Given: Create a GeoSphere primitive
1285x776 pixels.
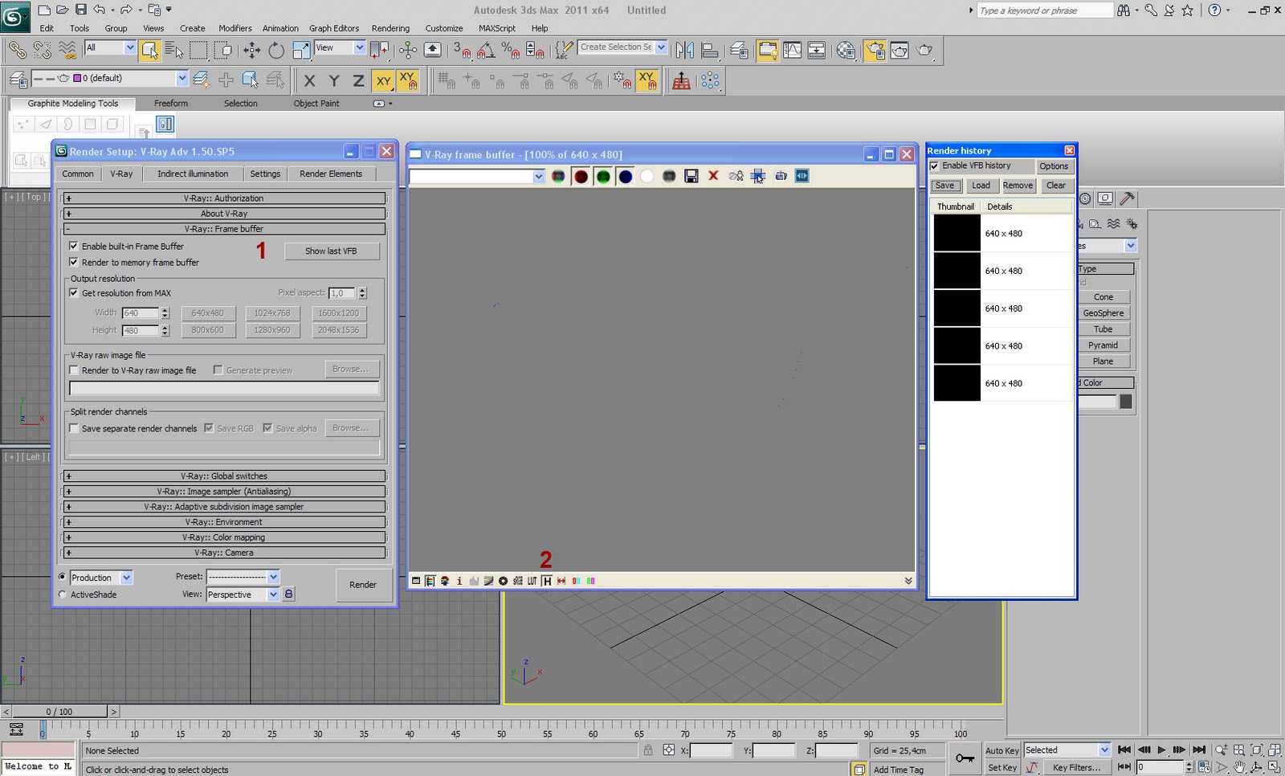Looking at the screenshot, I should click(1103, 313).
